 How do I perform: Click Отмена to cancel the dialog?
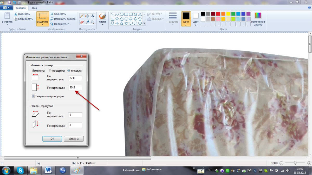(74, 139)
